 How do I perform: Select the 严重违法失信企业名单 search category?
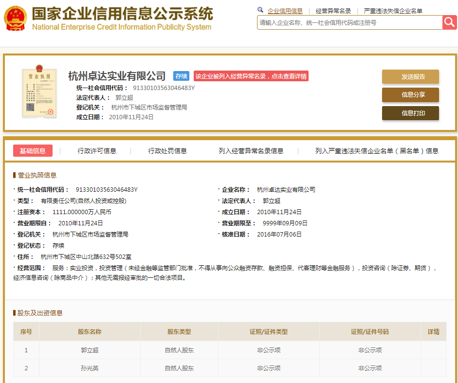pyautogui.click(x=393, y=11)
